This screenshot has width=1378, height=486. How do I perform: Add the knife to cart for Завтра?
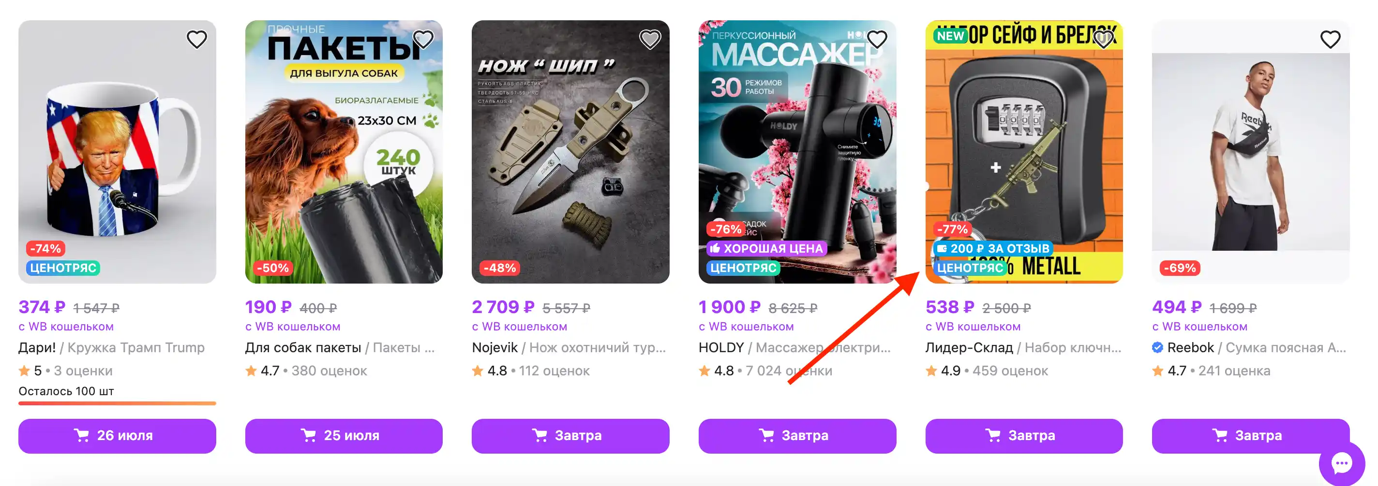570,436
